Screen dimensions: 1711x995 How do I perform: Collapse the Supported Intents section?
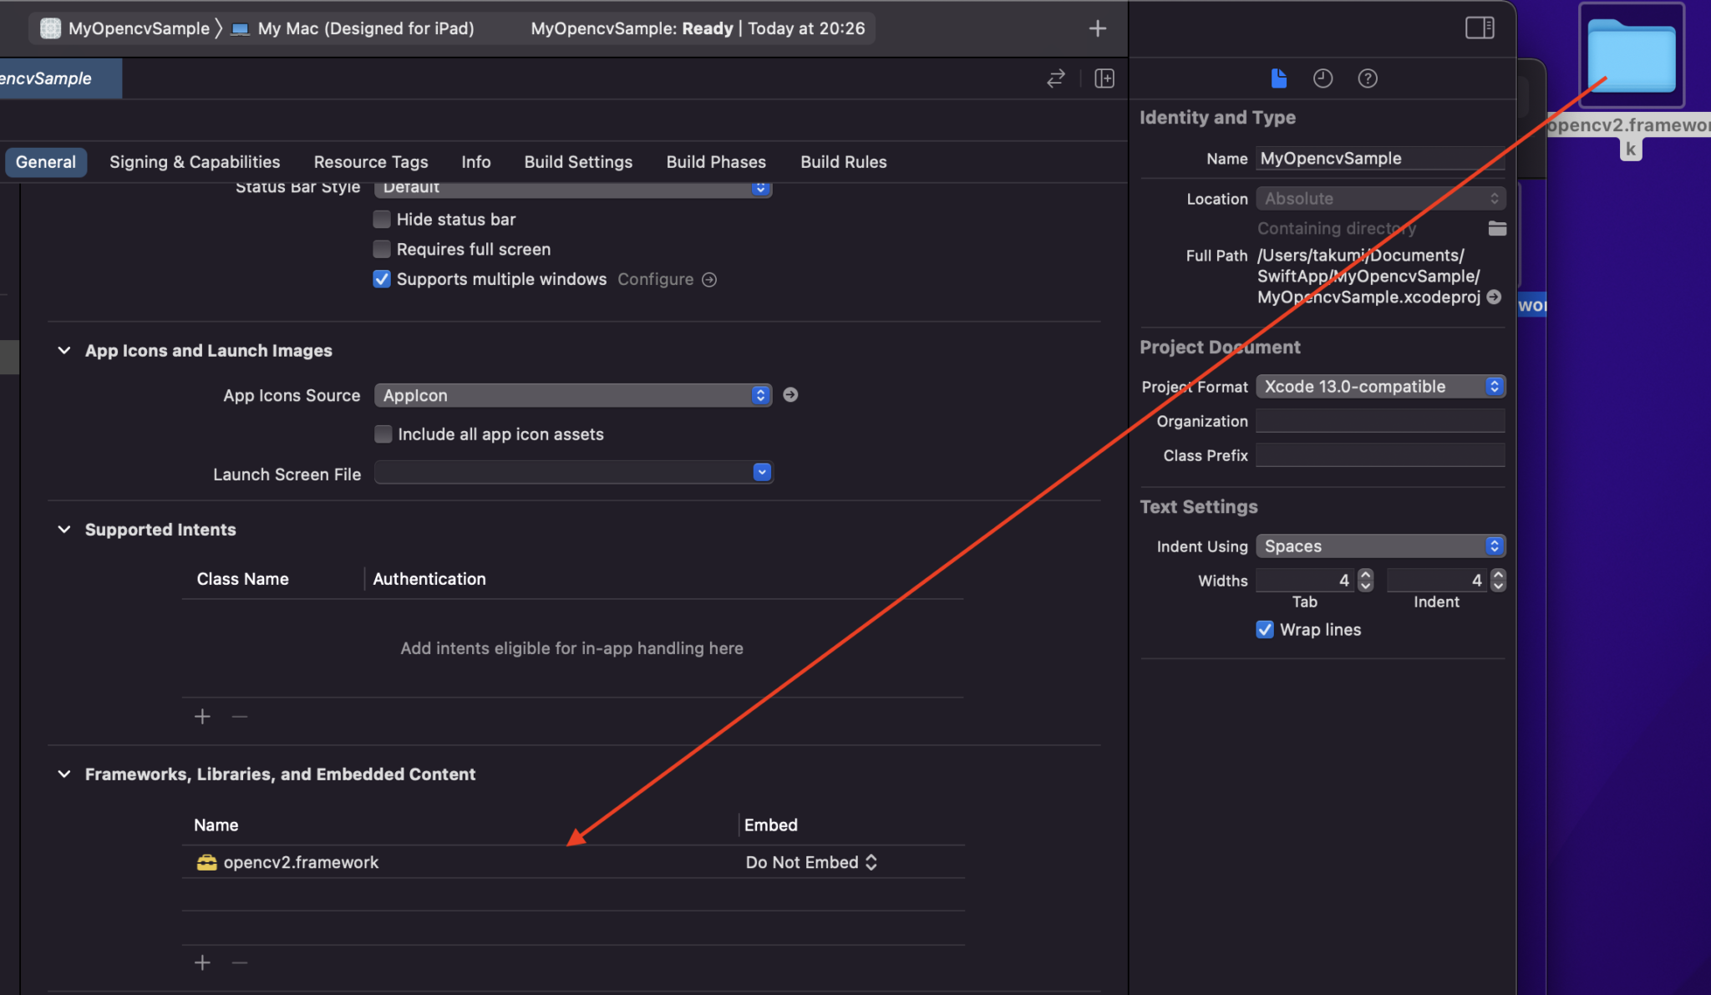coord(64,529)
